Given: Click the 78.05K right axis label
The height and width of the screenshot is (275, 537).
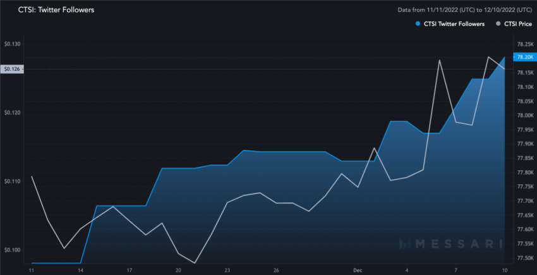Looking at the screenshot, I should tap(524, 101).
